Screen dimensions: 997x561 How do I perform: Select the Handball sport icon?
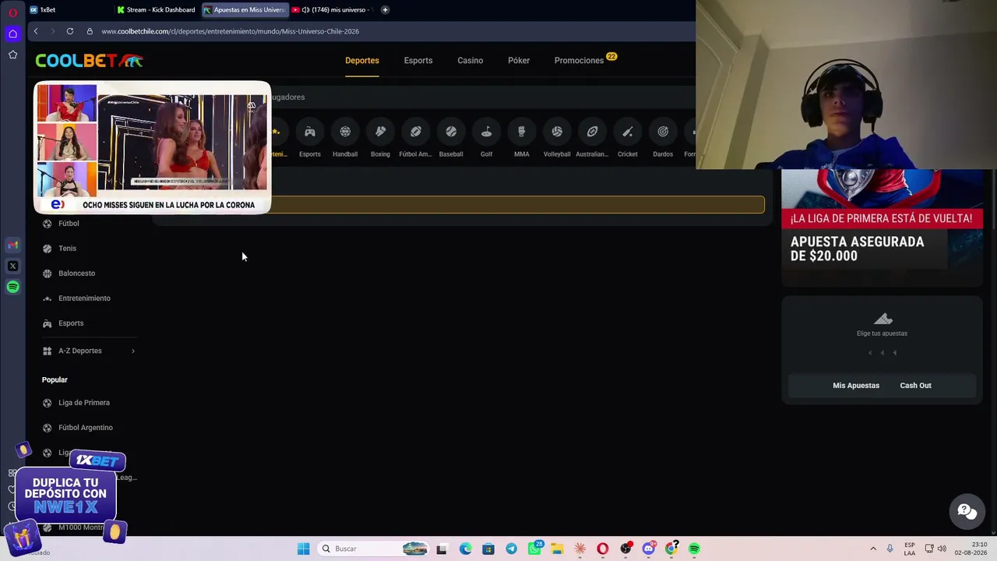pyautogui.click(x=345, y=139)
